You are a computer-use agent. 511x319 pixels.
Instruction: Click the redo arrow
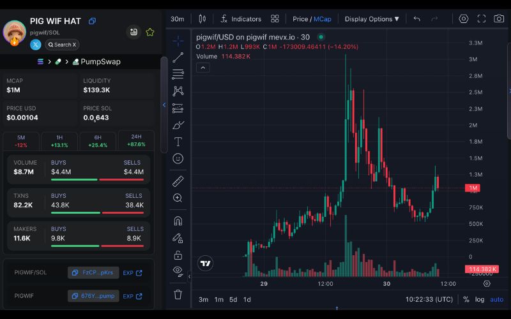coord(434,19)
